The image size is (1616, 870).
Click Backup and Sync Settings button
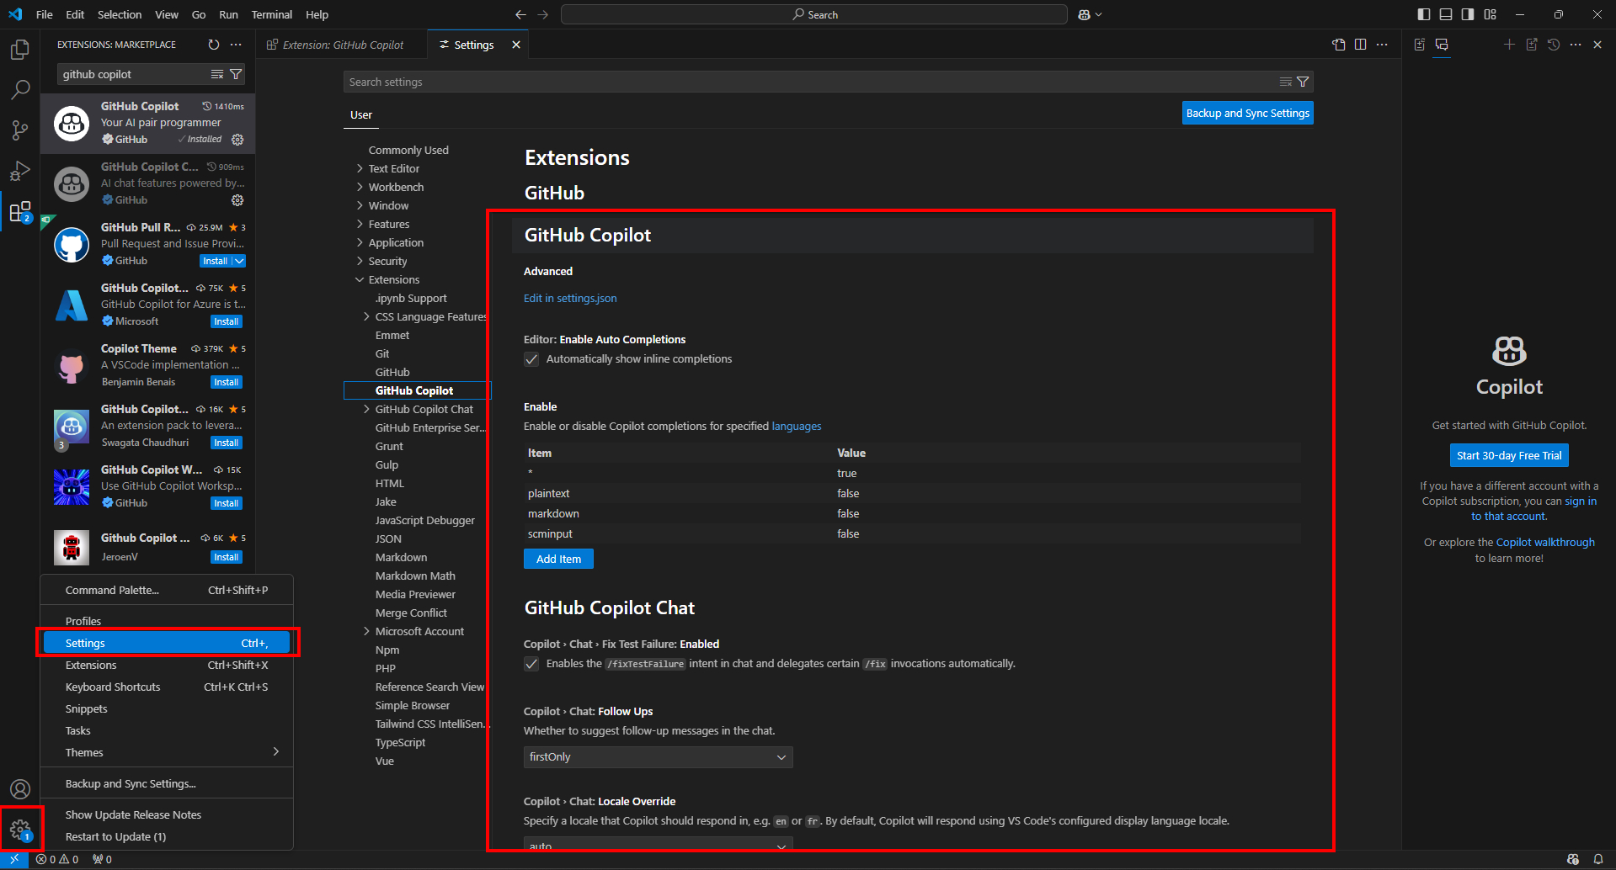[x=1247, y=113]
